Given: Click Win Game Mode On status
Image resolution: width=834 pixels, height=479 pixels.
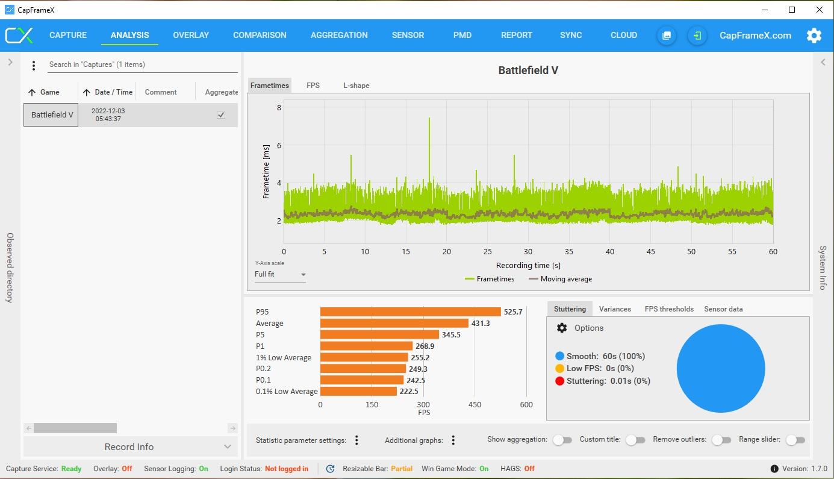Looking at the screenshot, I should [x=455, y=469].
